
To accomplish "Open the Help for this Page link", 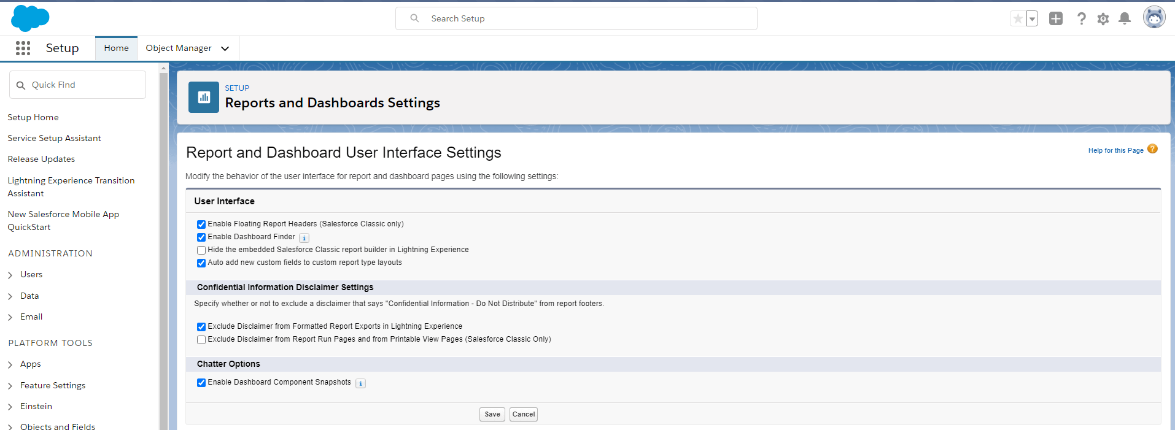I will [x=1115, y=150].
